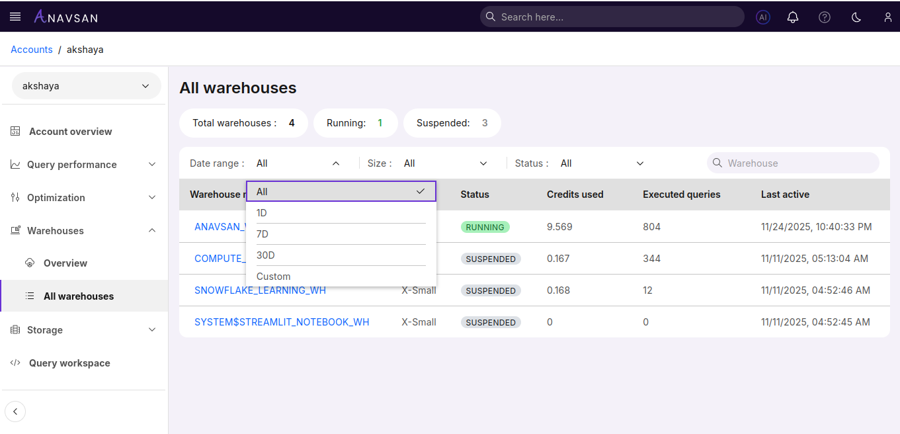
Task: Open the Status filter dropdown
Action: click(x=601, y=163)
